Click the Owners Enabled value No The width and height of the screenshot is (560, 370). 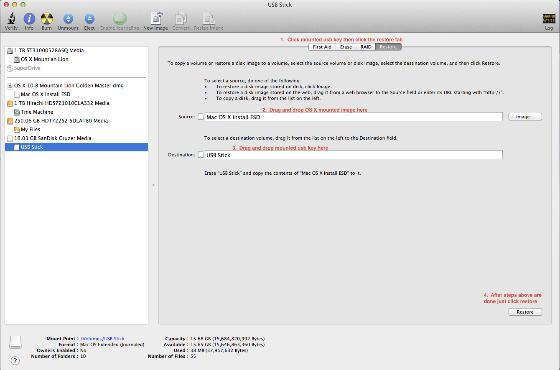[83, 350]
